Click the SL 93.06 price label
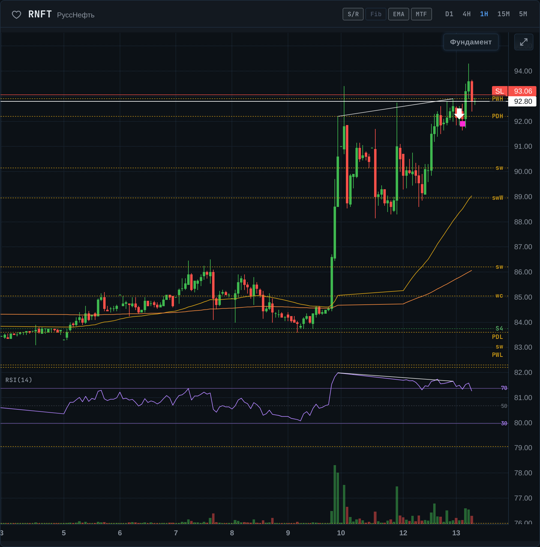Screen dimensions: 540x547 click(x=514, y=91)
